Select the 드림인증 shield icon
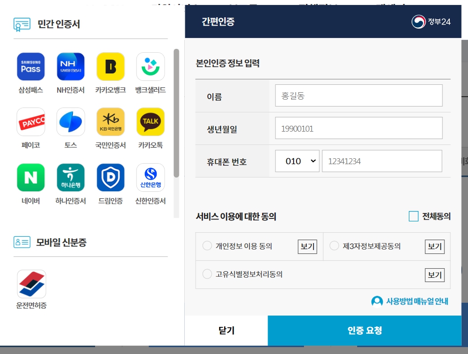 click(110, 177)
